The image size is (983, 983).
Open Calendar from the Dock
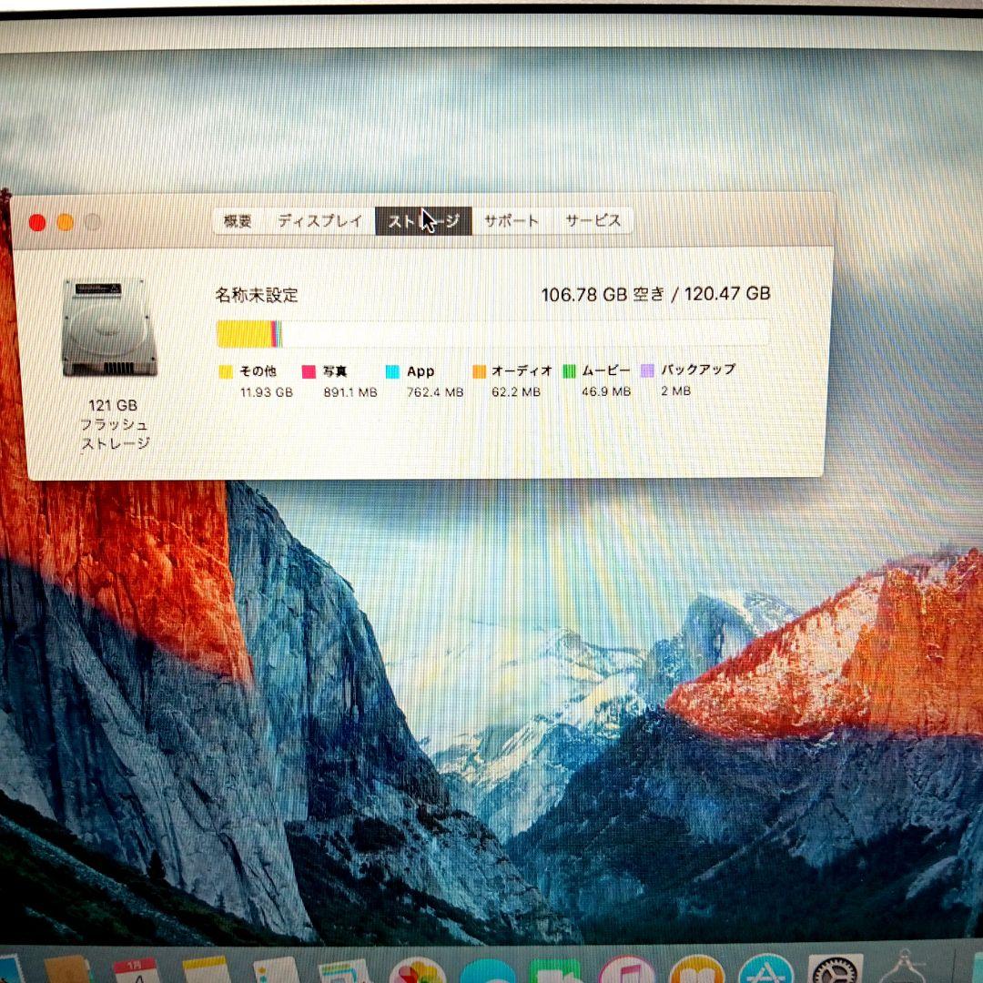pyautogui.click(x=137, y=970)
